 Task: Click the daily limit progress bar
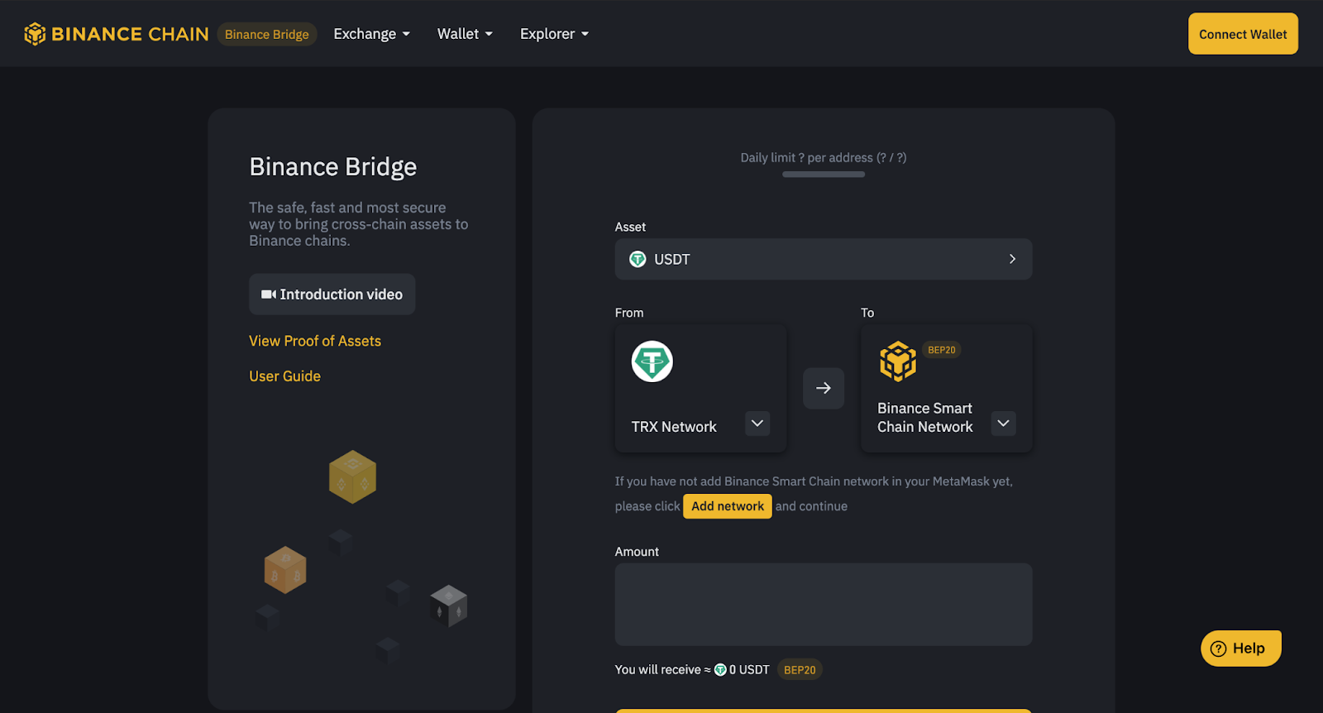tap(824, 175)
